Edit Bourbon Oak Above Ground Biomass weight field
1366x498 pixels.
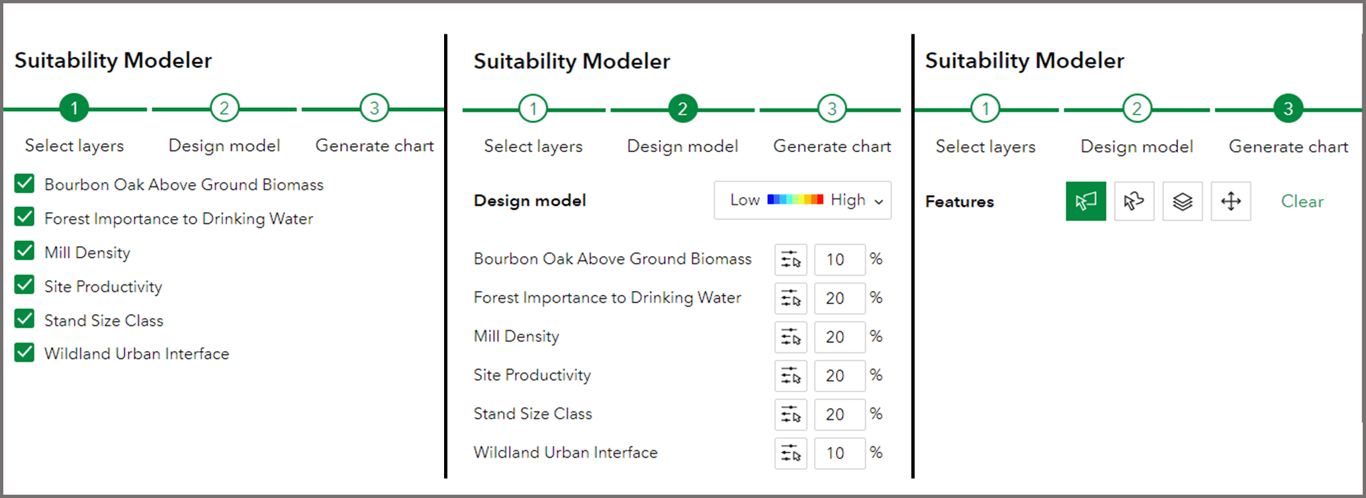[x=840, y=259]
